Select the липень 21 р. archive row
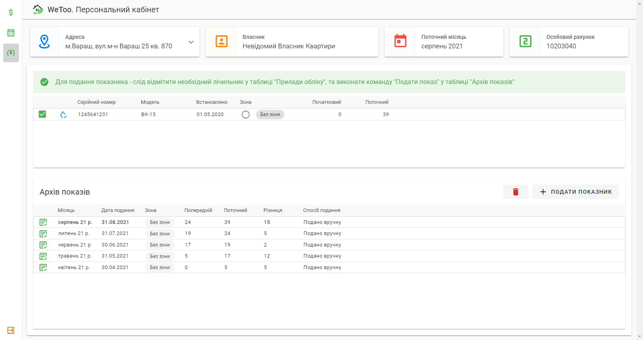Viewport: 643px width, 340px height. tap(329, 233)
